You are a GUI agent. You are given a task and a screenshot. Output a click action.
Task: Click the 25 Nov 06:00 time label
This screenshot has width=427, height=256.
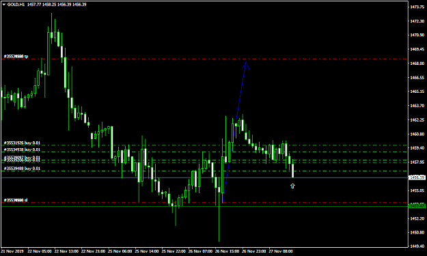coord(120,251)
